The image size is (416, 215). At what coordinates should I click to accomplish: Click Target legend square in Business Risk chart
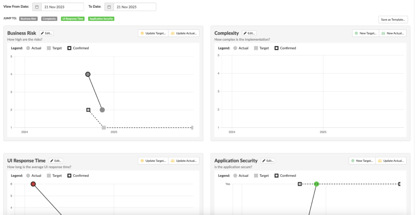[49, 48]
